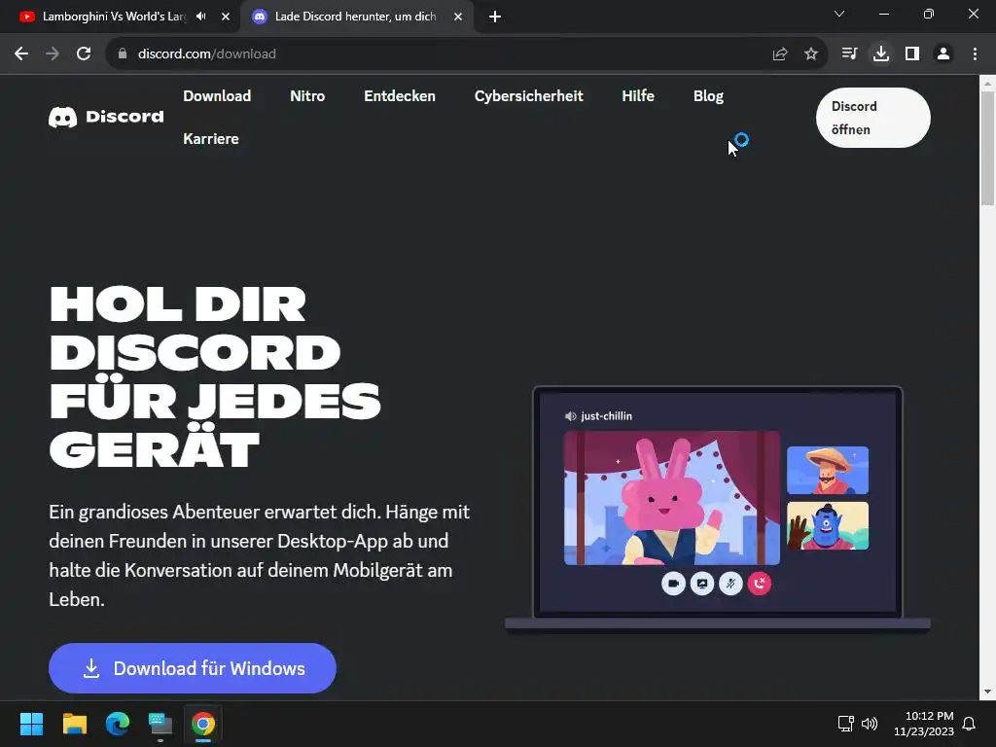996x747 pixels.
Task: Mute the YouTube tab audio icon
Action: click(x=201, y=17)
